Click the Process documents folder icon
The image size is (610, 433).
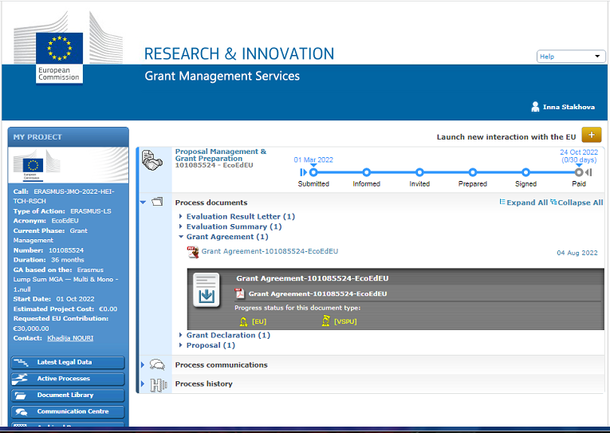pos(157,202)
